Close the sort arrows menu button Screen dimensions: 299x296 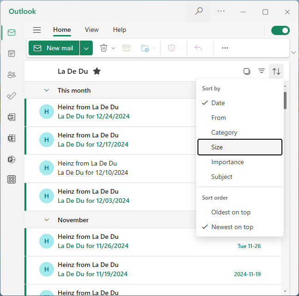click(x=276, y=71)
